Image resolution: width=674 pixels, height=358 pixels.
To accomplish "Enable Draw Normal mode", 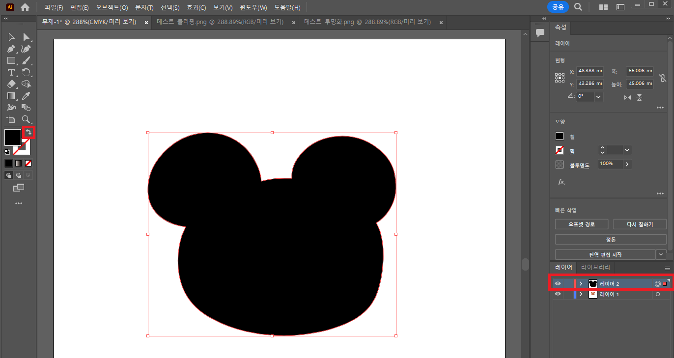I will (x=8, y=175).
